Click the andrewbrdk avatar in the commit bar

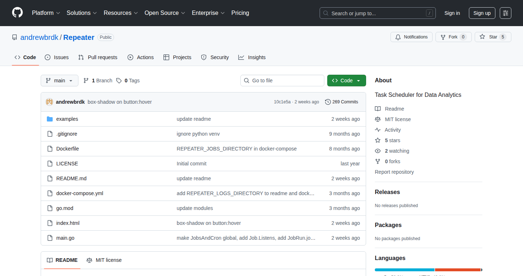[49, 102]
